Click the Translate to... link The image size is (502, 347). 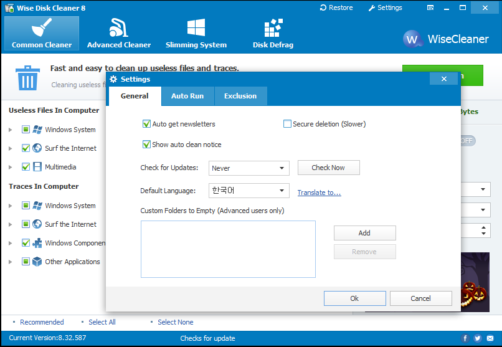click(x=319, y=193)
